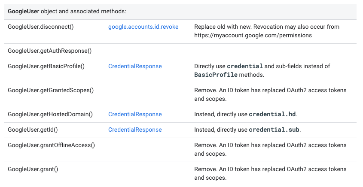
Task: Click the GoogleUser.getBasicProfile() method text
Action: pyautogui.click(x=46, y=66)
